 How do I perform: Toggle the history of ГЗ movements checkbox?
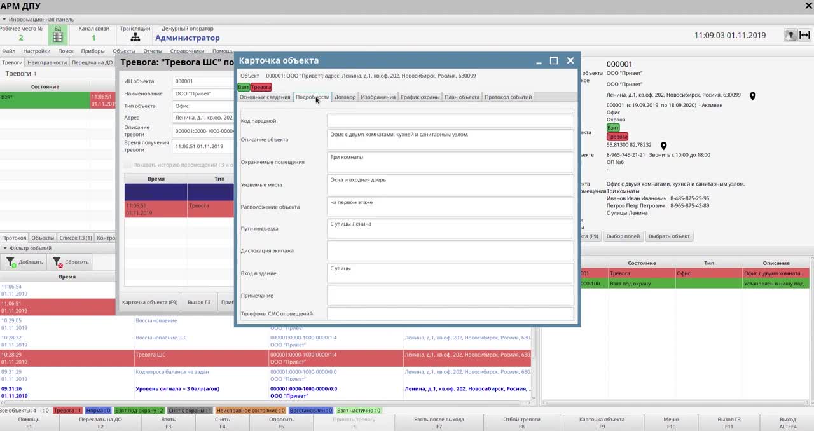tap(127, 165)
